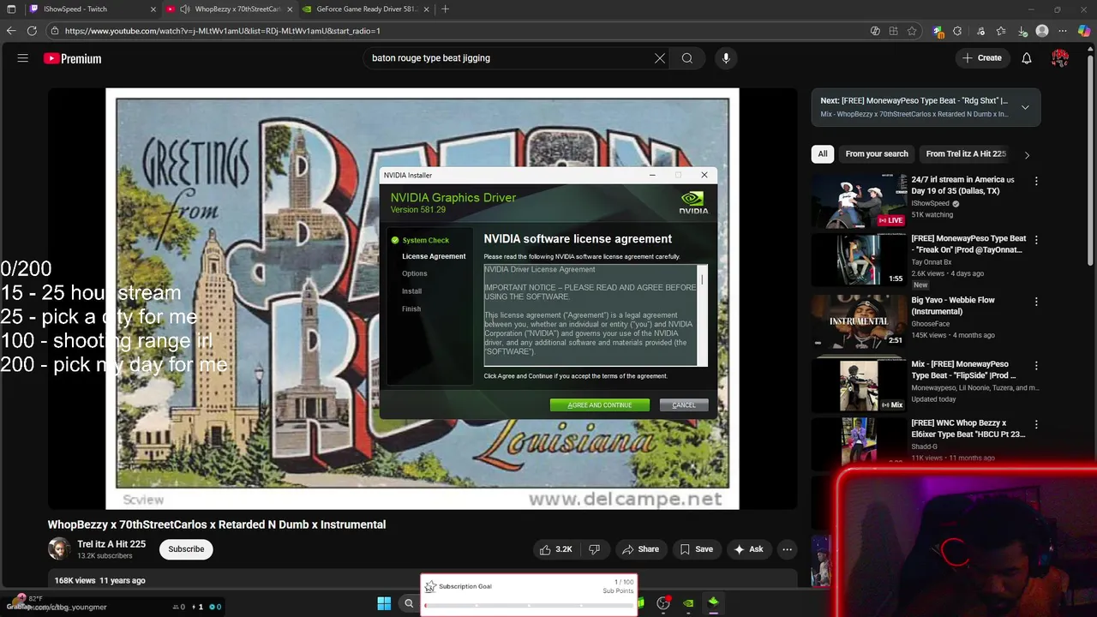The image size is (1097, 617).
Task: Click Agree and Continue in NVIDIA Installer
Action: [600, 405]
